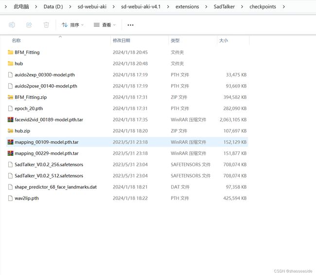Select the file name wav2lip.pth
The height and width of the screenshot is (275, 316).
[x=27, y=198]
